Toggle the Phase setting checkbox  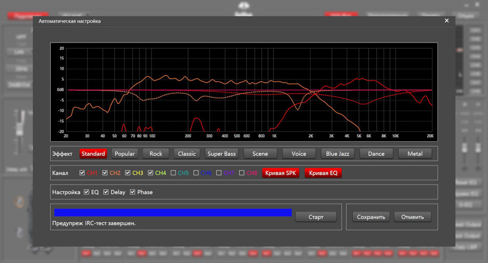click(x=133, y=192)
